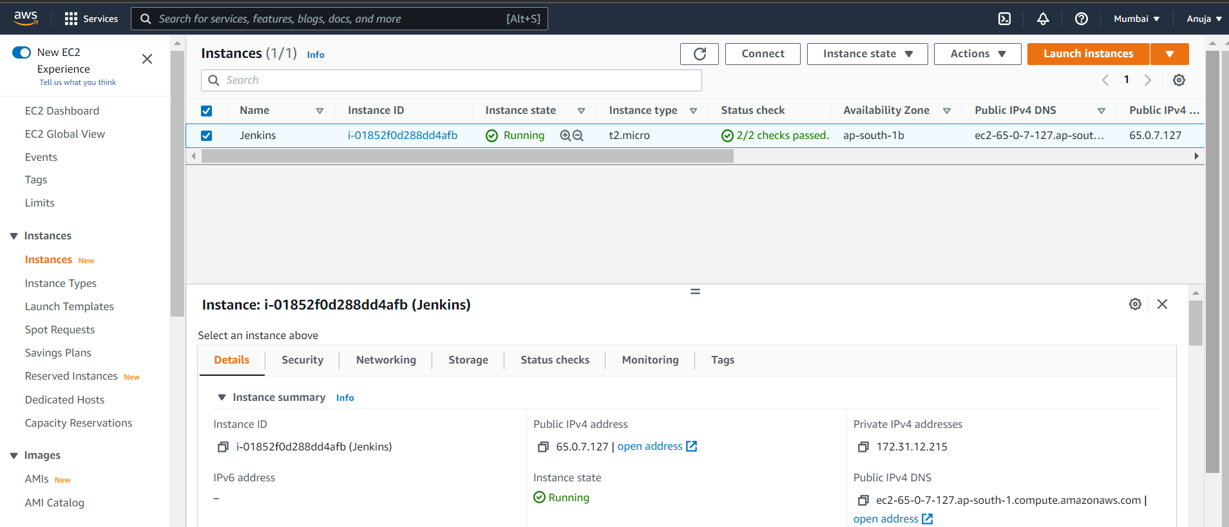Viewport: 1229px width, 527px height.
Task: Zoom in on Running state filter icon
Action: point(566,135)
